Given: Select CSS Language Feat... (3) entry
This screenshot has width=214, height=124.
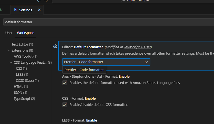Looking at the screenshot, I should [32, 62].
